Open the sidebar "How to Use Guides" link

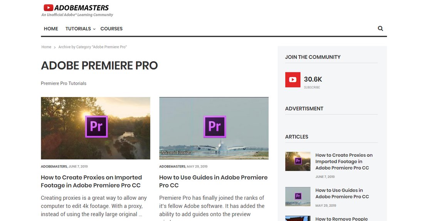click(342, 193)
